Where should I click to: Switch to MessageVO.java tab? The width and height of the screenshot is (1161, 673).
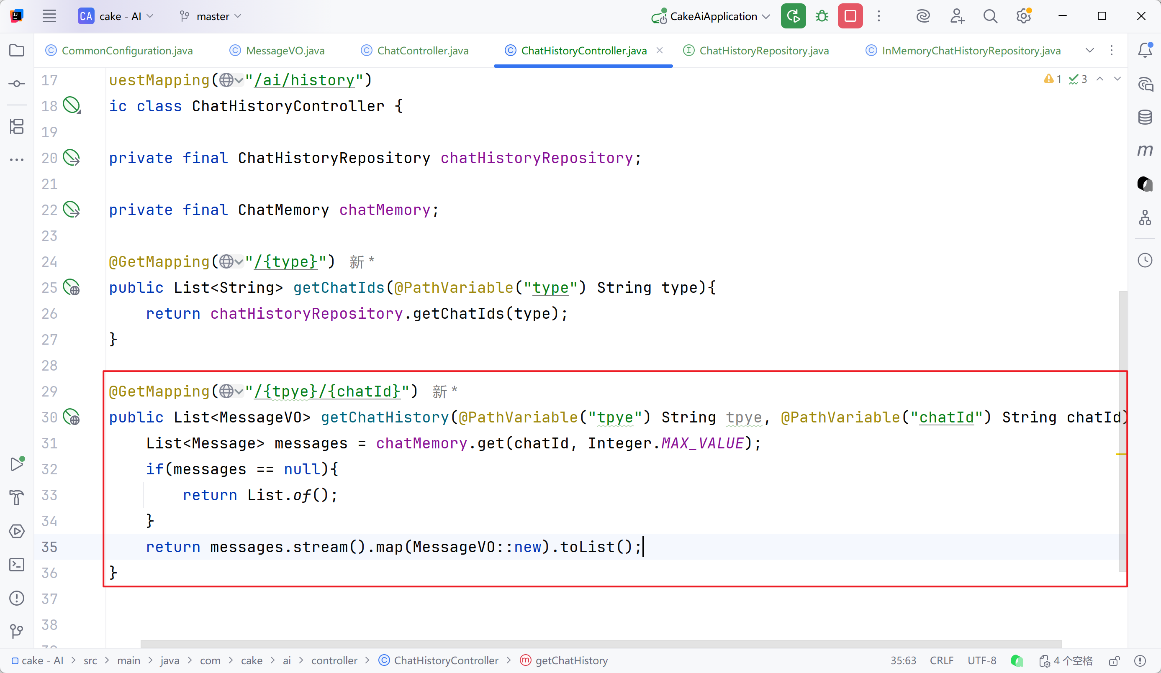pos(285,51)
